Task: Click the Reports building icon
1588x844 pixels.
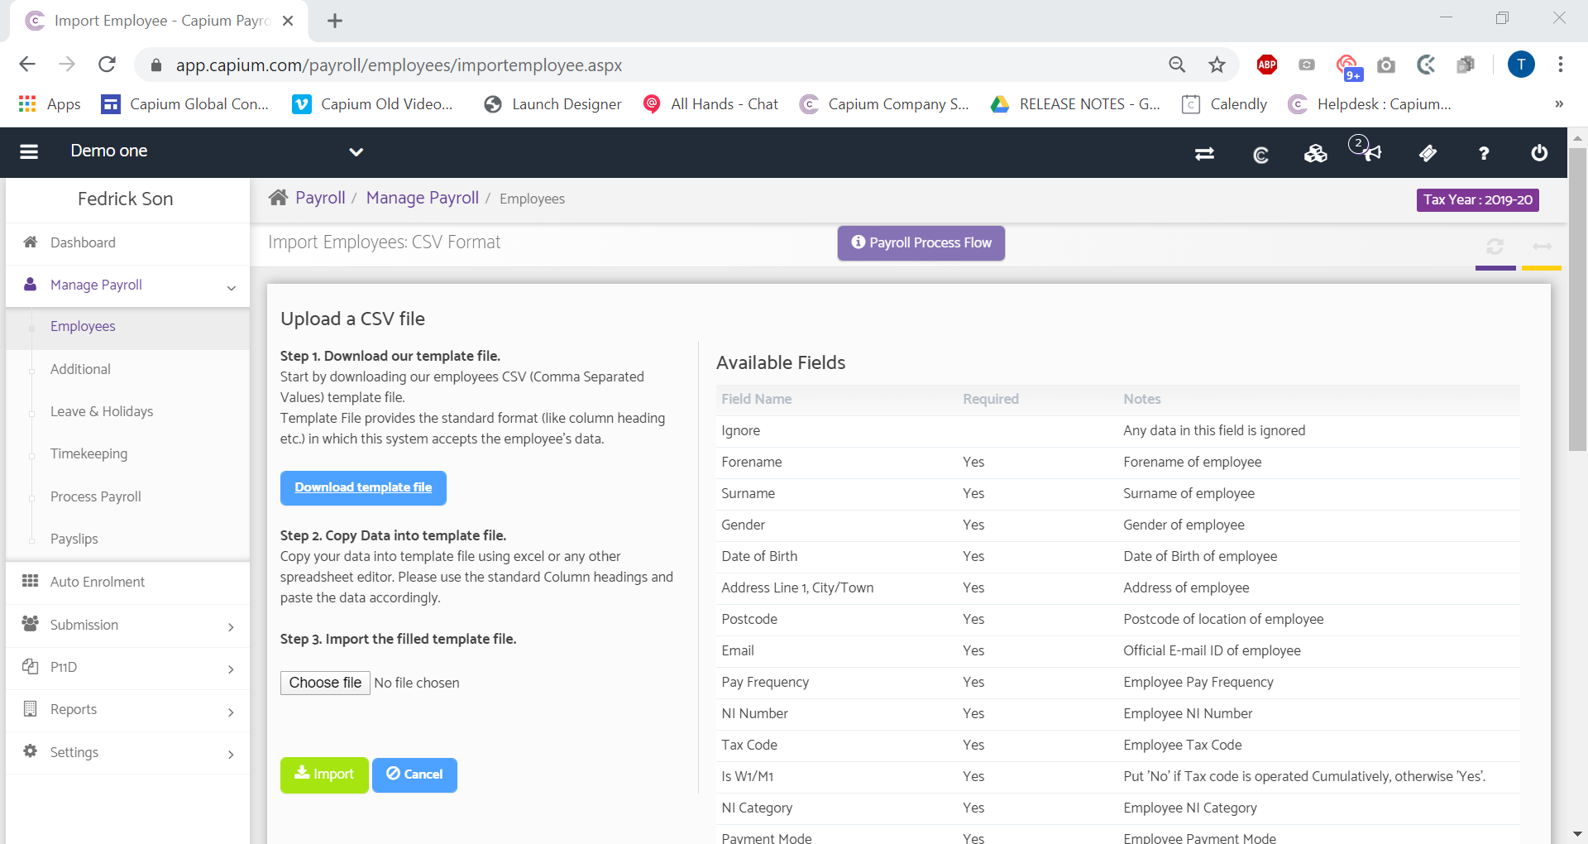Action: pos(31,708)
